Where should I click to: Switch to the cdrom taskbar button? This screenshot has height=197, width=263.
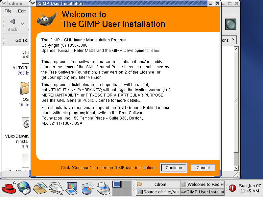tap(158, 184)
